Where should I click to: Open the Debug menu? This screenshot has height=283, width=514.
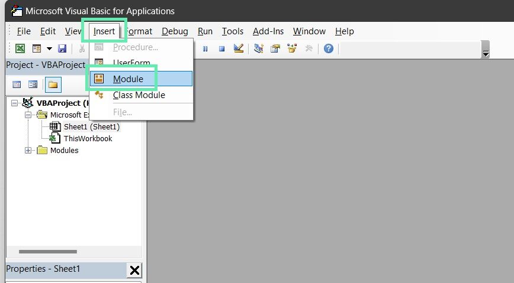(175, 31)
